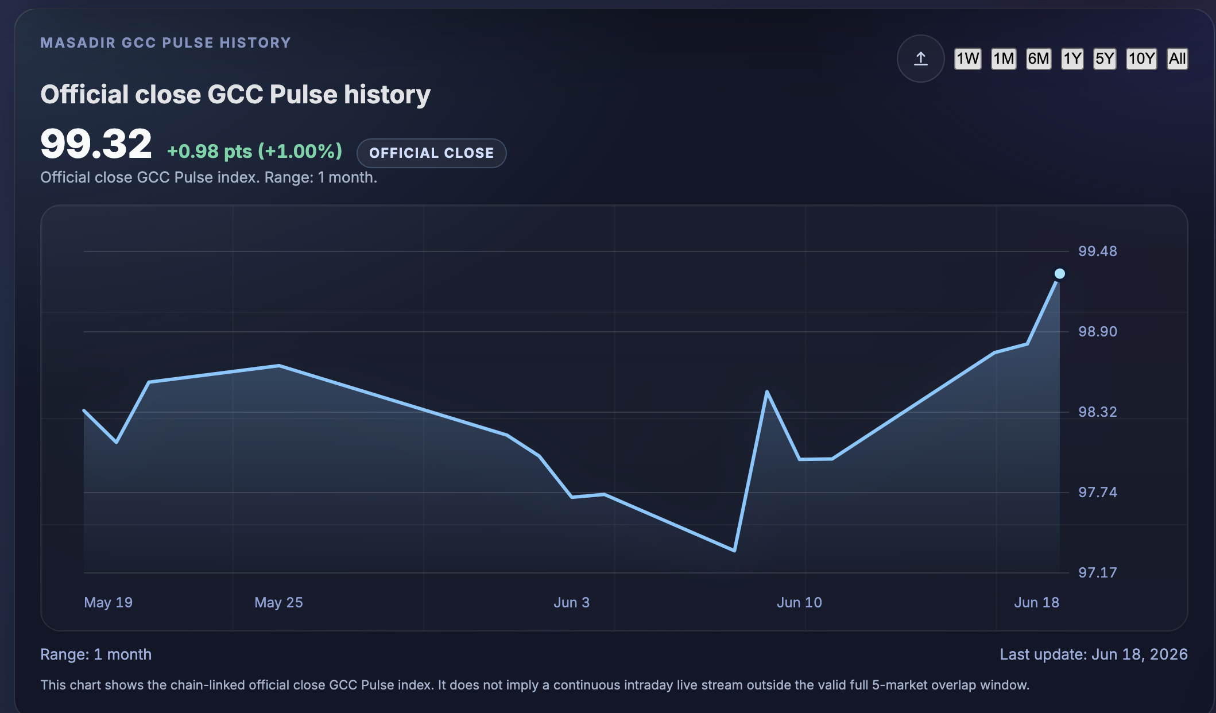Click the May 25 axis label
Screen dimensions: 1216x713
(x=278, y=602)
